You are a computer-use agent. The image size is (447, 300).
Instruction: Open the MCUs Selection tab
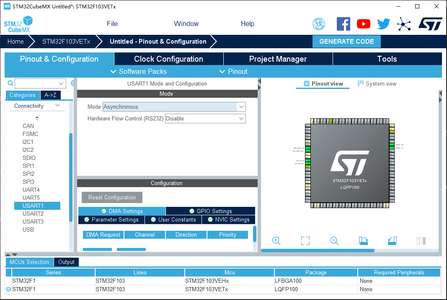tap(29, 262)
